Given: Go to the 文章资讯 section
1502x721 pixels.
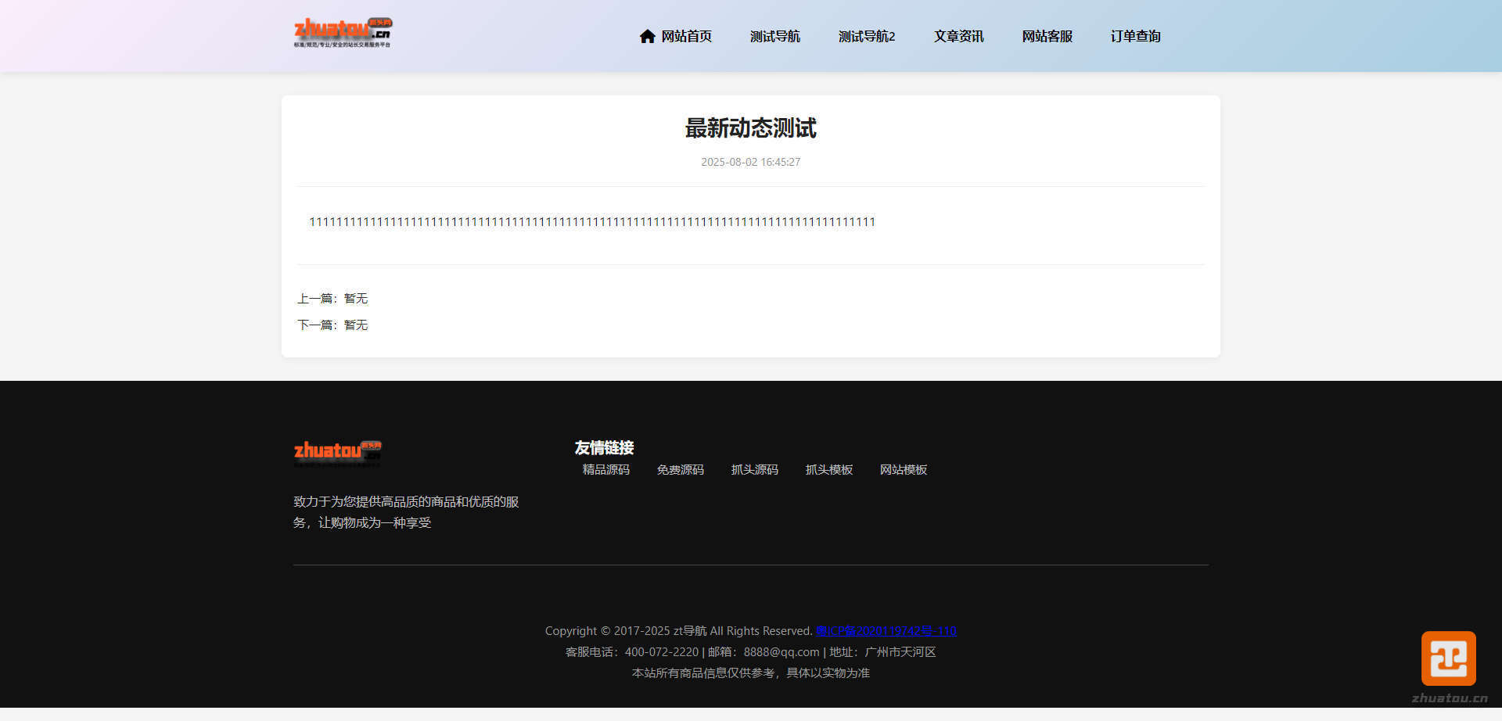Looking at the screenshot, I should click(x=958, y=36).
